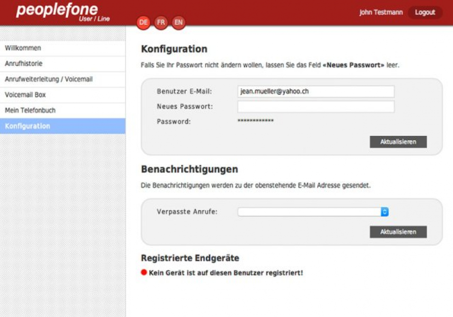Click the masked Password value
453x317 pixels.
coord(256,121)
